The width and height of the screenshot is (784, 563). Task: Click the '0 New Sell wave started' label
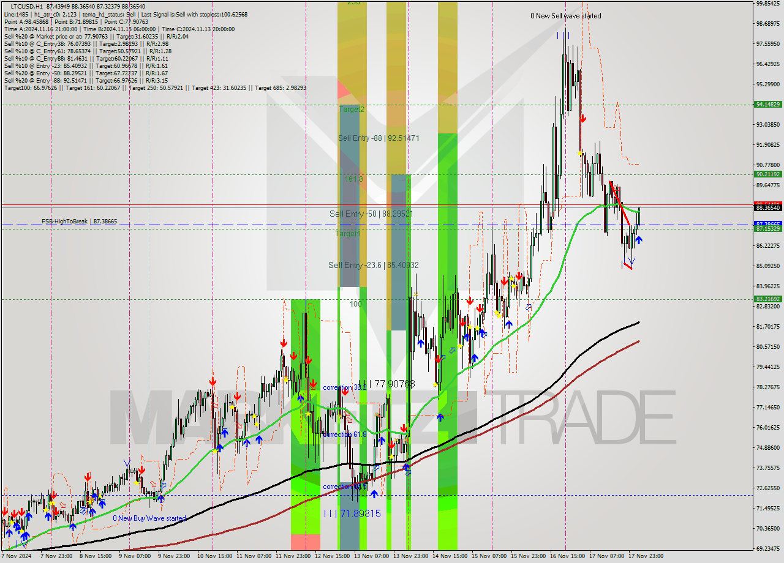point(565,16)
